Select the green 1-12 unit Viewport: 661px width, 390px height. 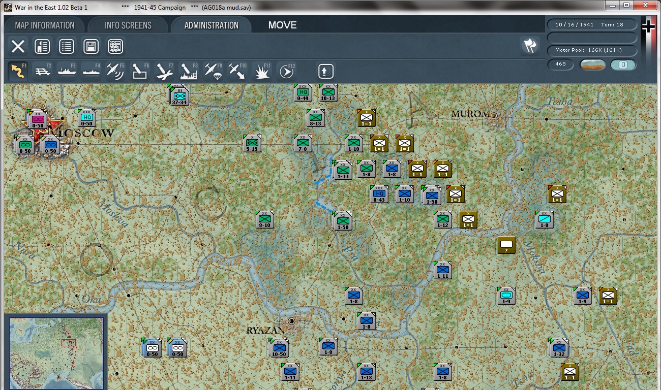point(443,220)
